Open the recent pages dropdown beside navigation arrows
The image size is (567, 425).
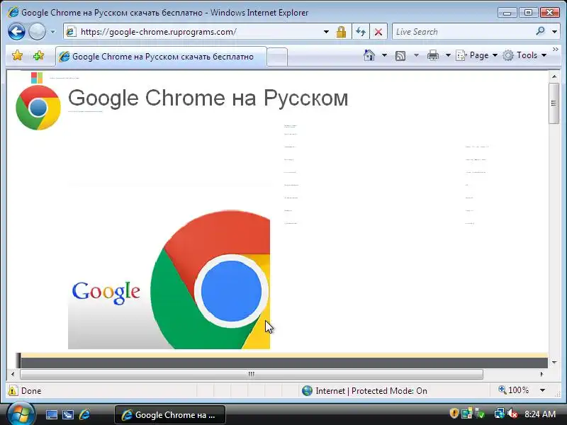point(52,32)
